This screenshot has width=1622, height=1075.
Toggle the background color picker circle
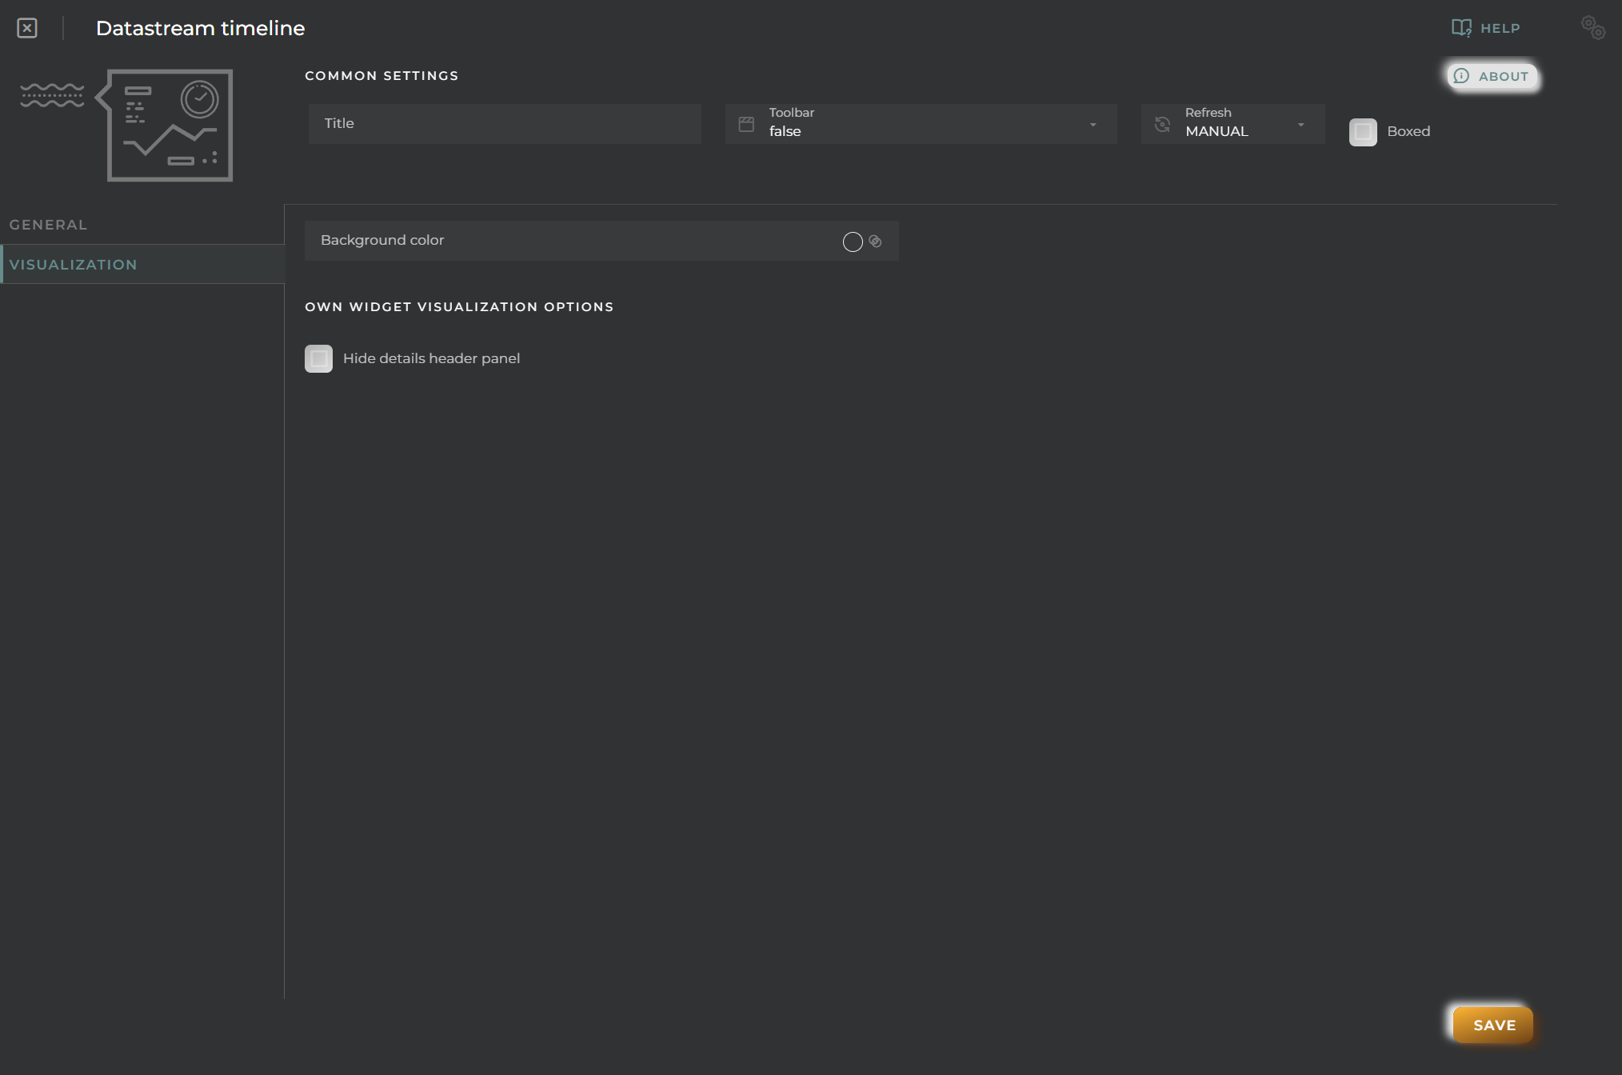pos(853,240)
